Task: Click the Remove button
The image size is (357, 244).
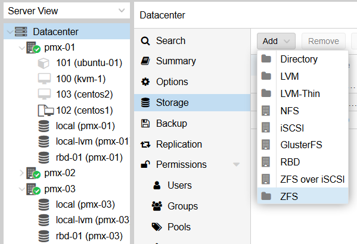Action: pos(324,41)
